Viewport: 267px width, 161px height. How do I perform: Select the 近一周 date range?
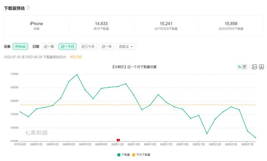point(49,47)
